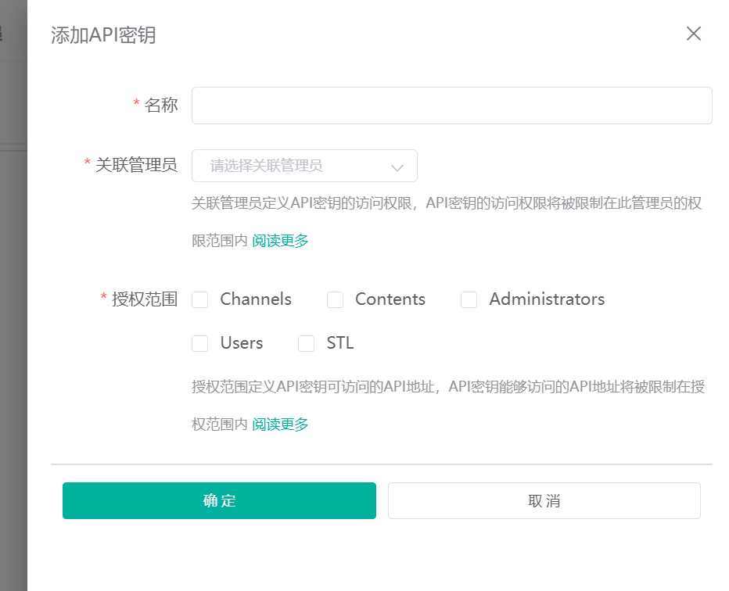Image resolution: width=729 pixels, height=591 pixels.
Task: Toggle Contents by clicking its label text
Action: [x=390, y=299]
